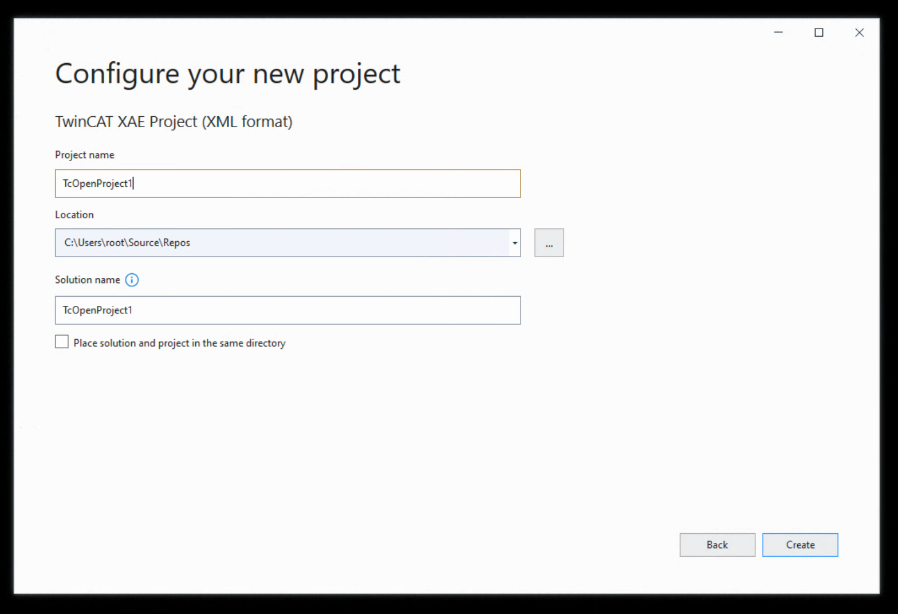
Task: Click the 'Project name' label
Action: coord(85,155)
